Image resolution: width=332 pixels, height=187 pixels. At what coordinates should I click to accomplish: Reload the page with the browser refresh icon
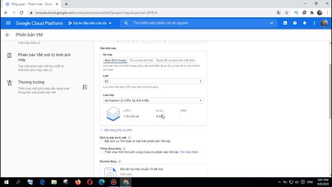point(21,12)
